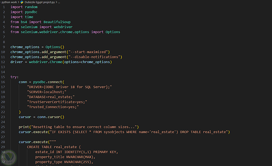Click 'conn.cursor()' on line 23
Viewport: 272px width, 166px height.
tap(51, 117)
